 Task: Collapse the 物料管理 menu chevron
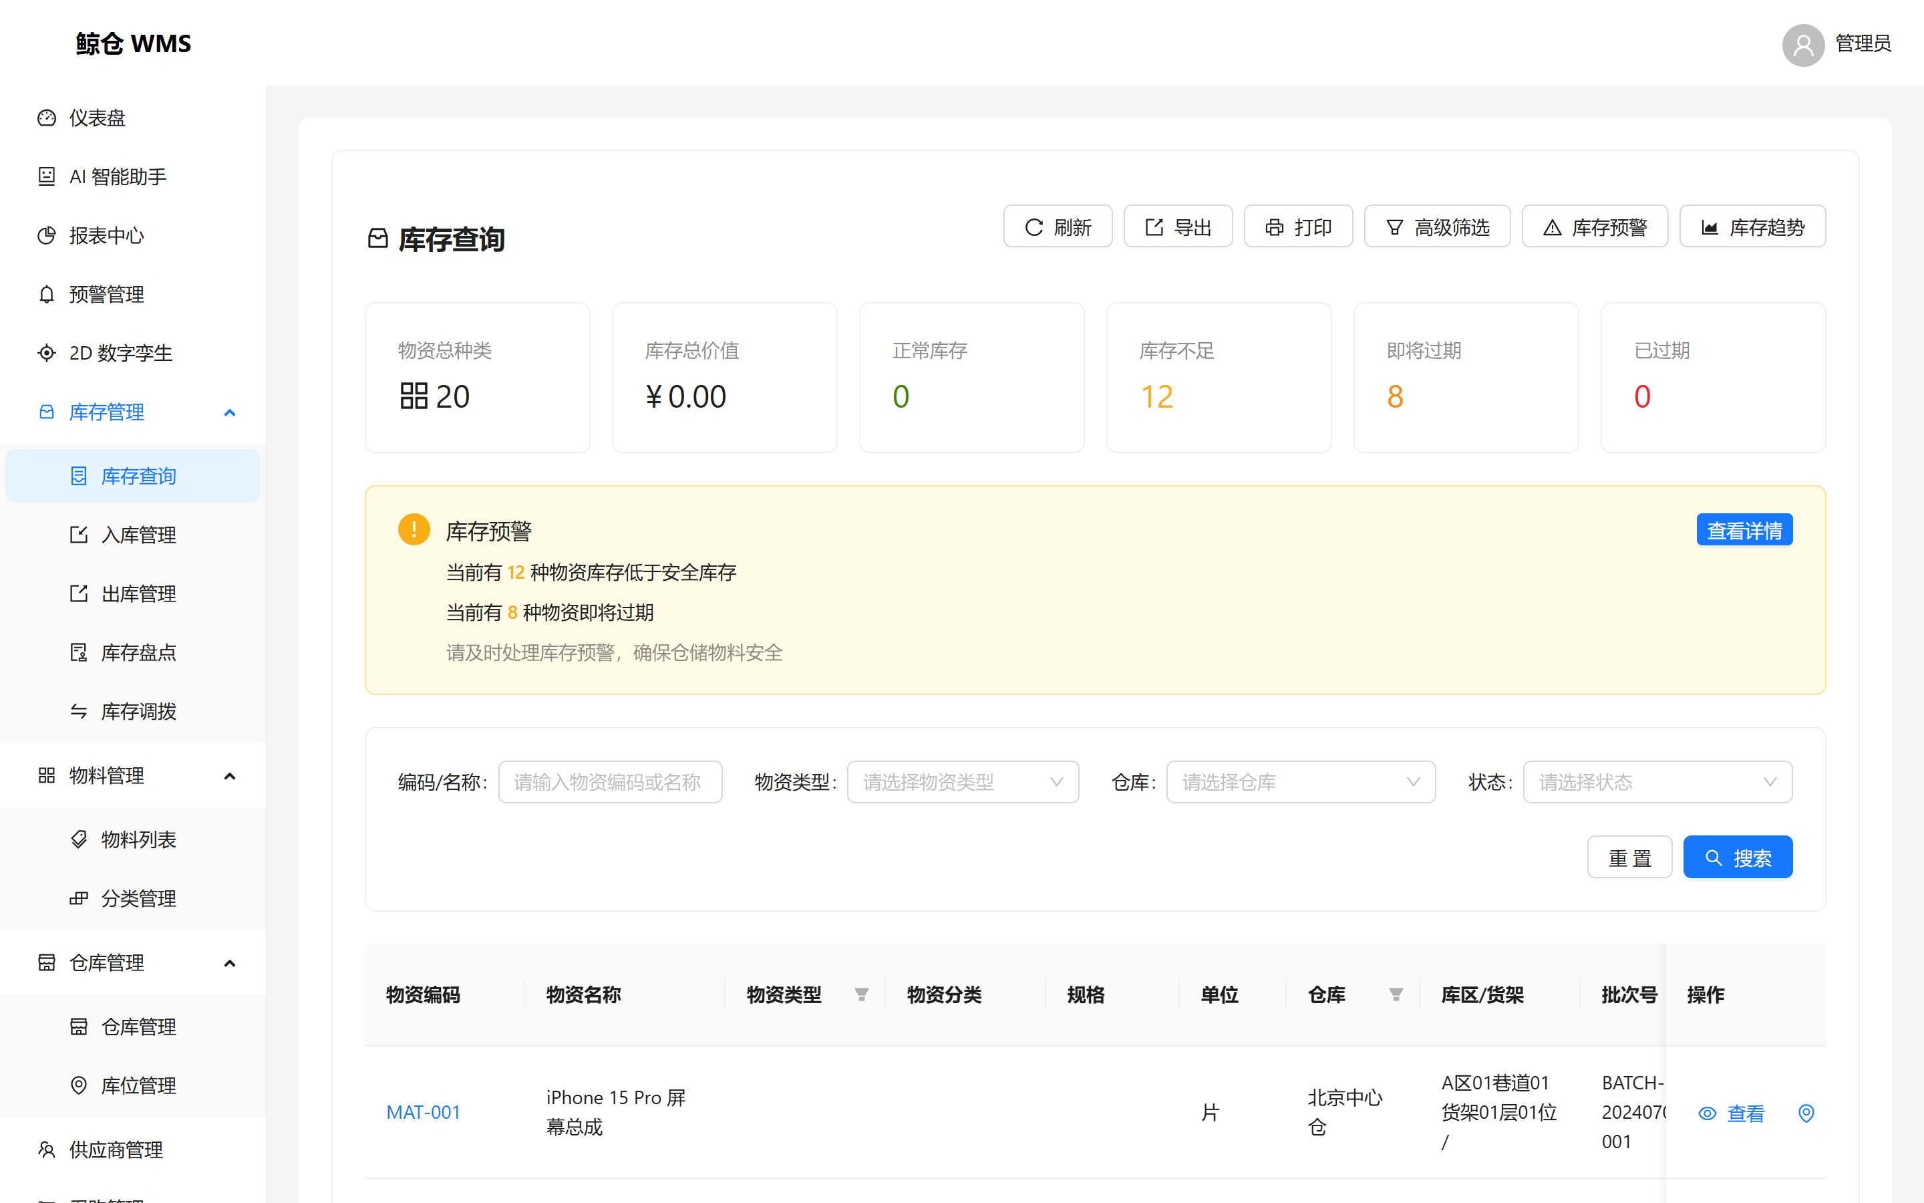[230, 776]
